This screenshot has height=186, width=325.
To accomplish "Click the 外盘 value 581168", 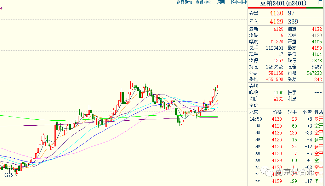I will (276, 73).
